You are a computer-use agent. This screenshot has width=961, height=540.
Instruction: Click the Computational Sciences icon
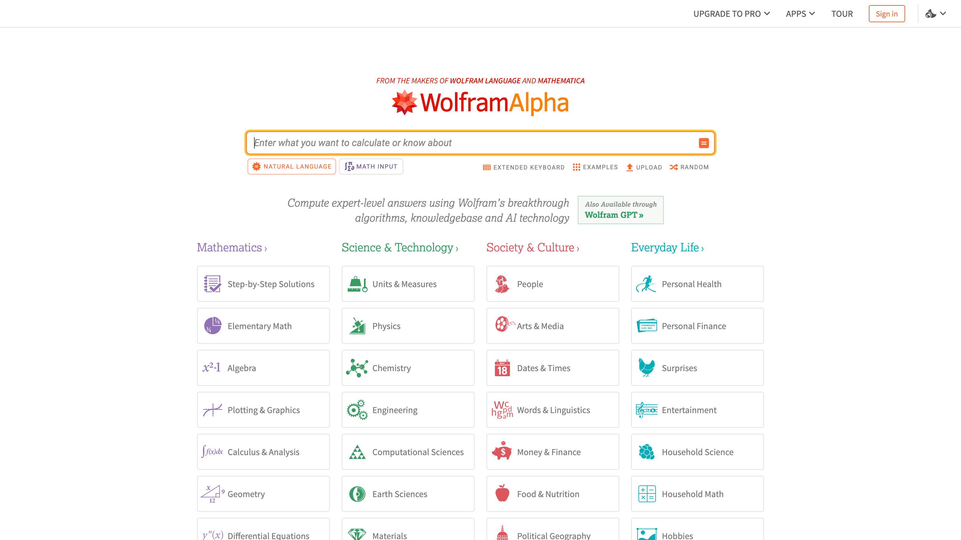[x=357, y=451]
